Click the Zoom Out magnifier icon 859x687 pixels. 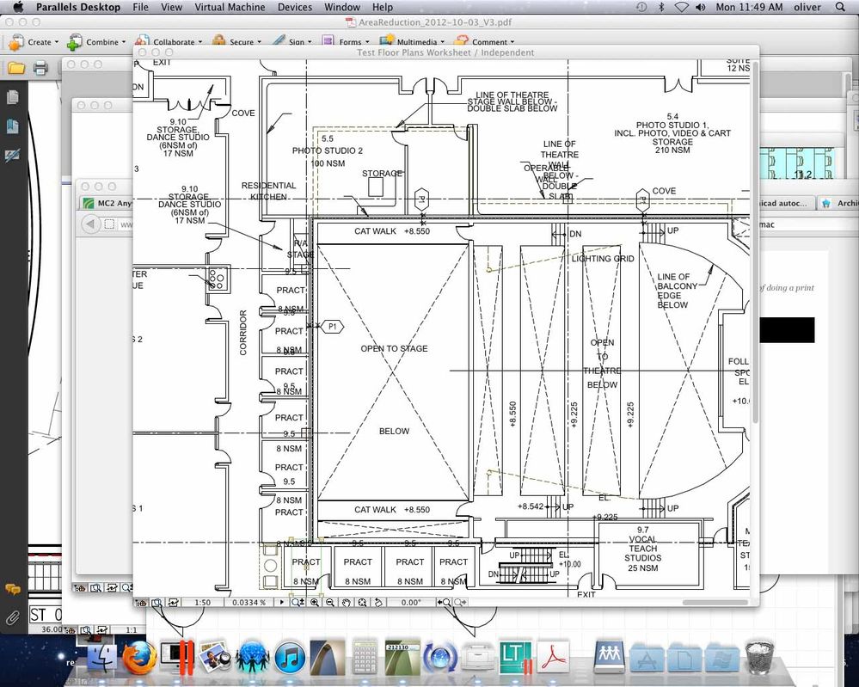tap(330, 602)
